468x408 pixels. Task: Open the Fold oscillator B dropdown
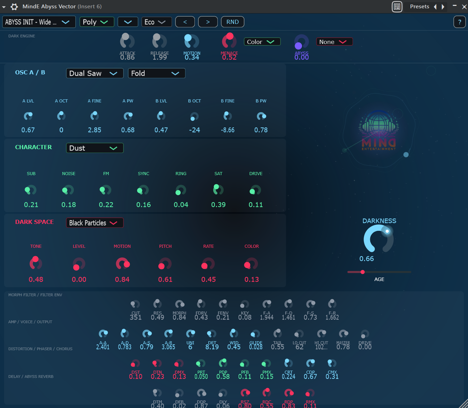pos(157,73)
